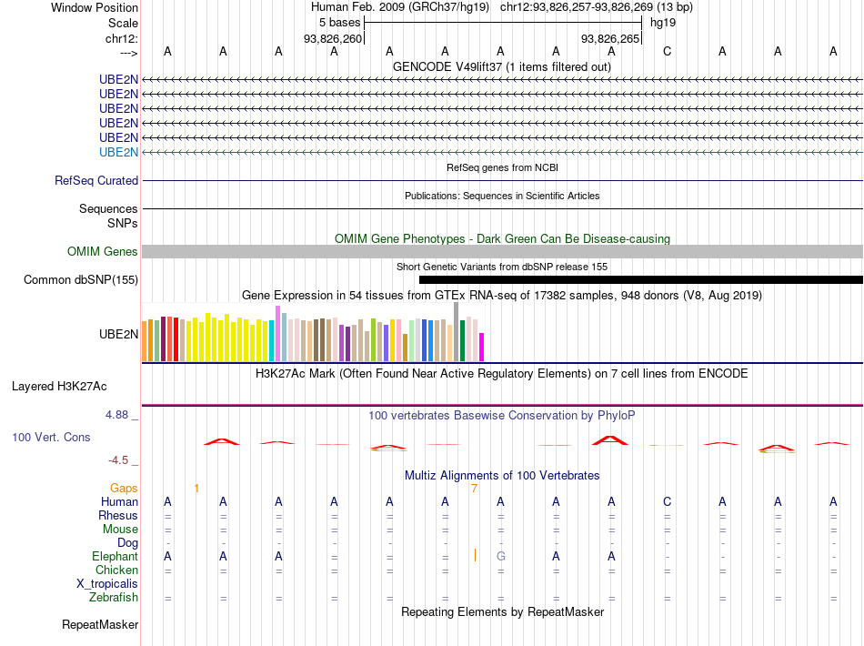
Task: Click the orange gap count 7
Action: point(474,488)
